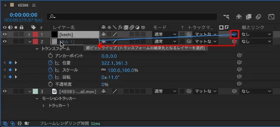Click the graph icon next to スケール
Screen dimensions: 280x127
pyautogui.click(x=57, y=70)
